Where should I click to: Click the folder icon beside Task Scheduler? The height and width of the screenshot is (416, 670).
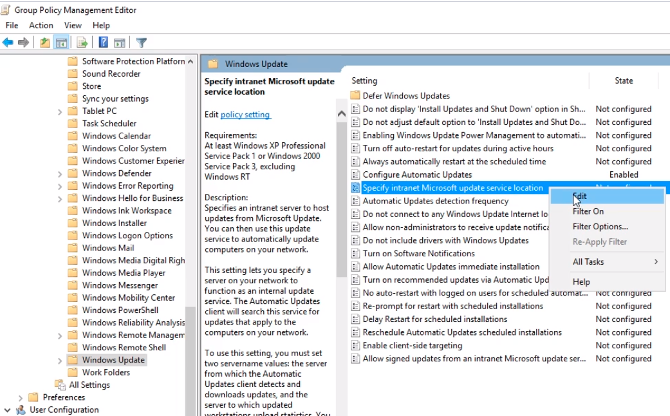click(x=73, y=123)
